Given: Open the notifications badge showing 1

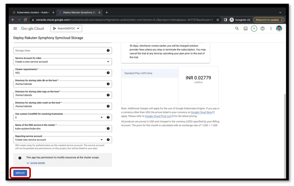Looking at the screenshot, I should pos(254,29).
